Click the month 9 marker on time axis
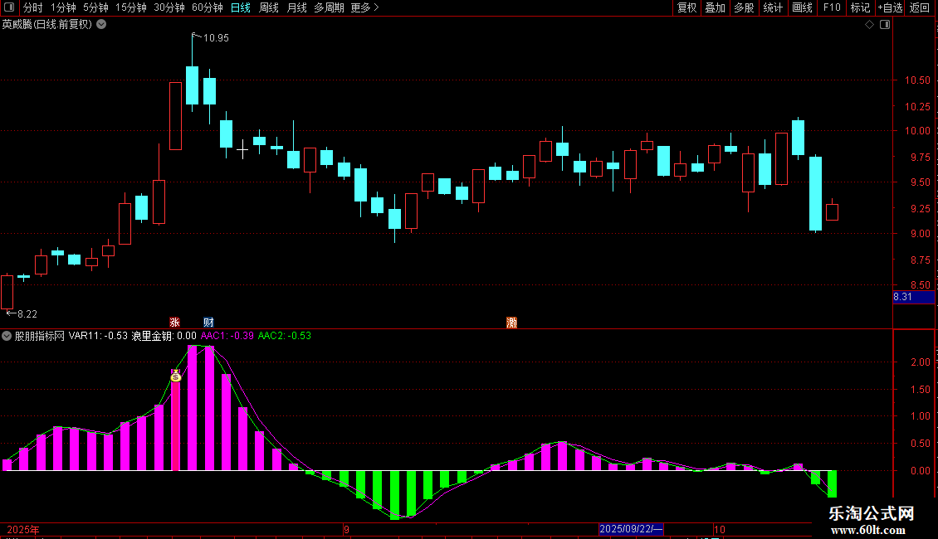 coord(346,529)
